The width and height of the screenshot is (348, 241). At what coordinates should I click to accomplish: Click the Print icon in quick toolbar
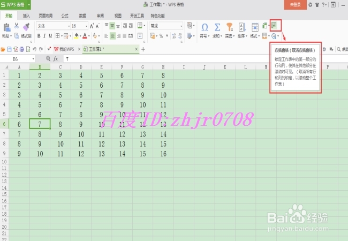pos(22,49)
